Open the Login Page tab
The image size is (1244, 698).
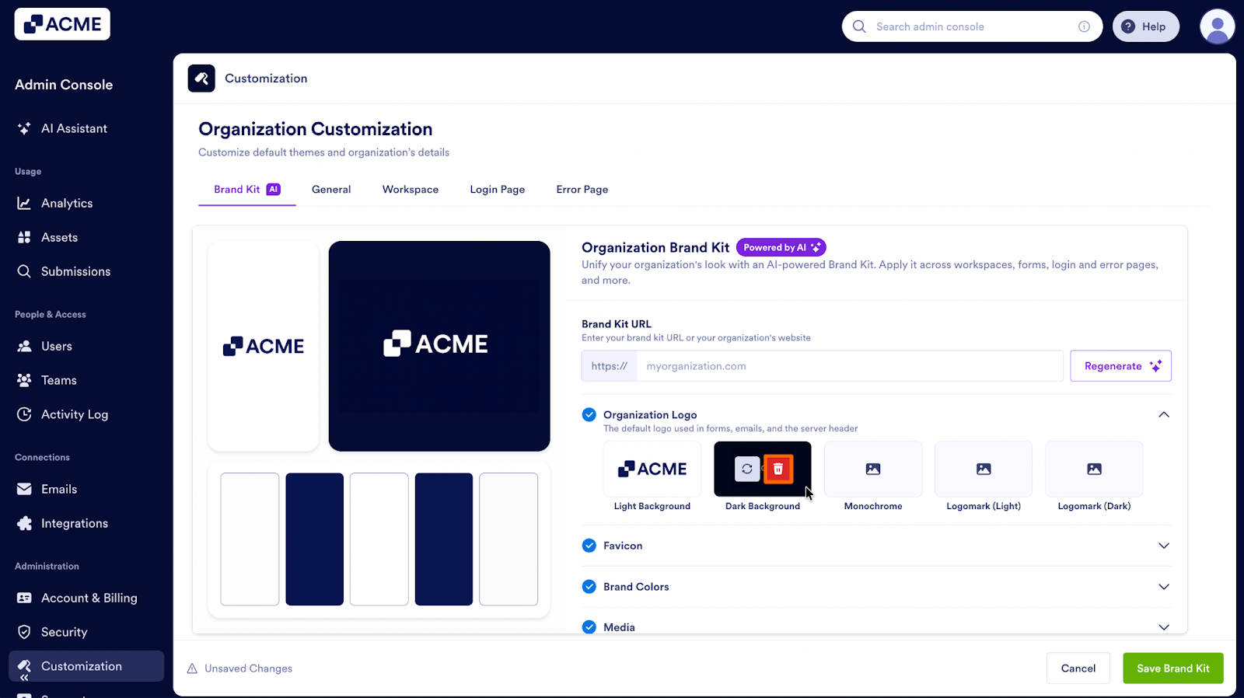[498, 190]
